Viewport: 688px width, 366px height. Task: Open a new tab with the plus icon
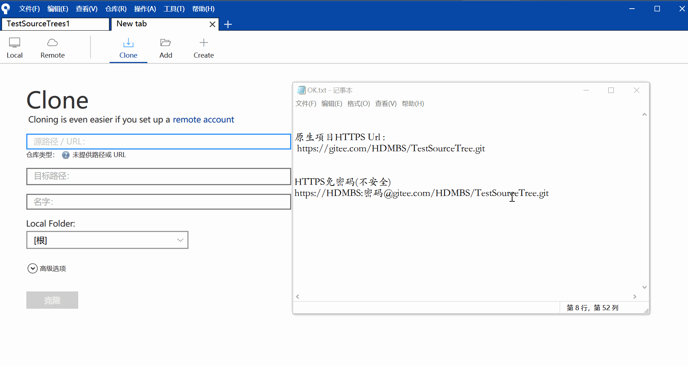[x=228, y=24]
